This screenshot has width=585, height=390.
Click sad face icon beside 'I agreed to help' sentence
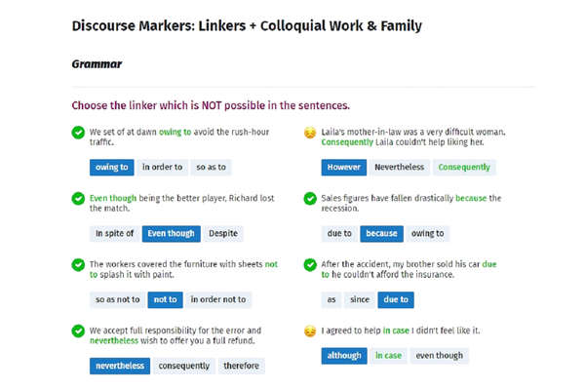click(310, 331)
